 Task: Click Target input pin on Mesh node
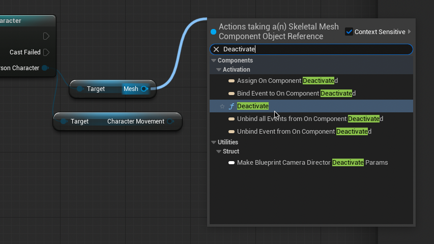pyautogui.click(x=80, y=89)
